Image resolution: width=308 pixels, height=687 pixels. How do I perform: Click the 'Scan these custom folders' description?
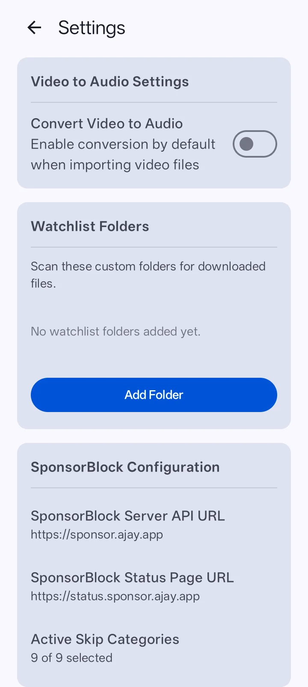point(148,275)
